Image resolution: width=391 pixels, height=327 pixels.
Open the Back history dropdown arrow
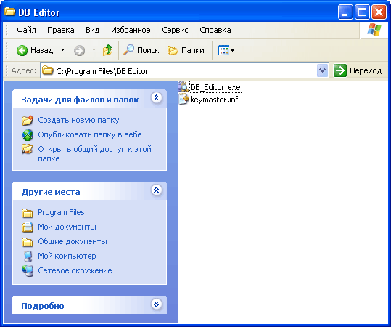pos(63,50)
